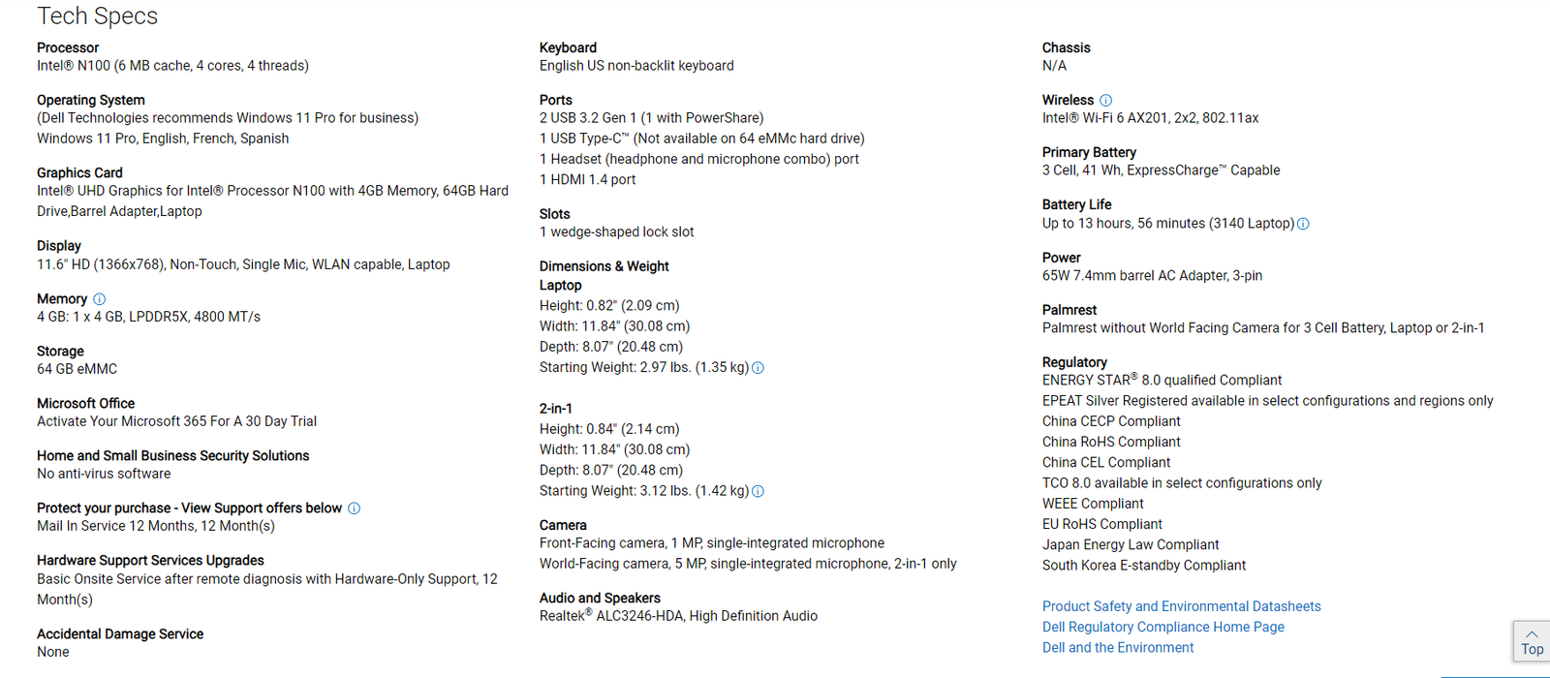Screen dimensions: 1550x678
Task: Click the Processor spec heading
Action: (68, 47)
